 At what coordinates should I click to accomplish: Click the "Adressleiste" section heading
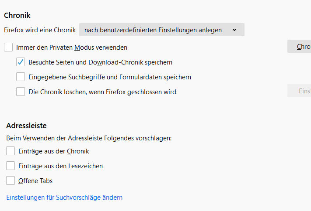[x=26, y=126]
